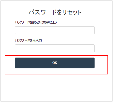
Task: Focus the パスワードを再入力 input field
Action: pyautogui.click(x=55, y=48)
